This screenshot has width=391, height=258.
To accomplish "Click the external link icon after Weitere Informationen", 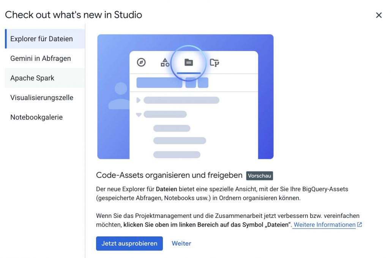I will pyautogui.click(x=359, y=225).
